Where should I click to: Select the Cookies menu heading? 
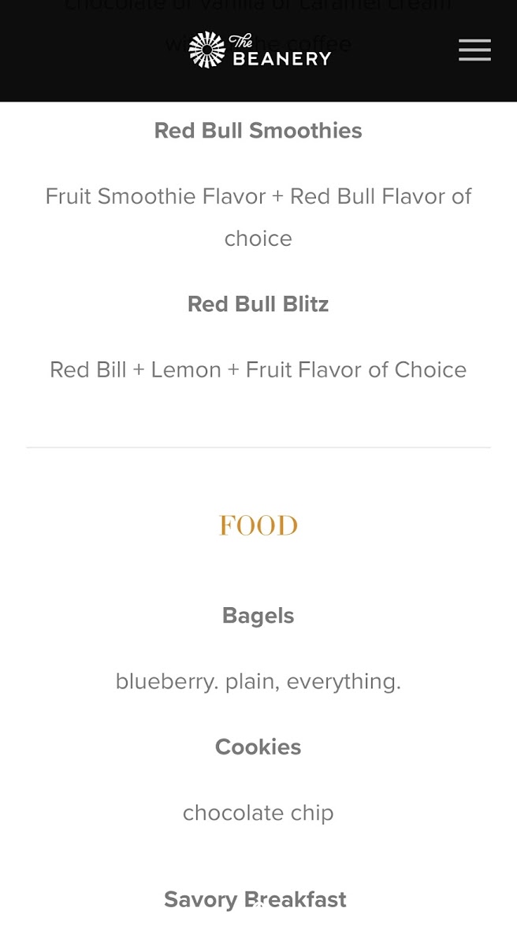pos(258,747)
